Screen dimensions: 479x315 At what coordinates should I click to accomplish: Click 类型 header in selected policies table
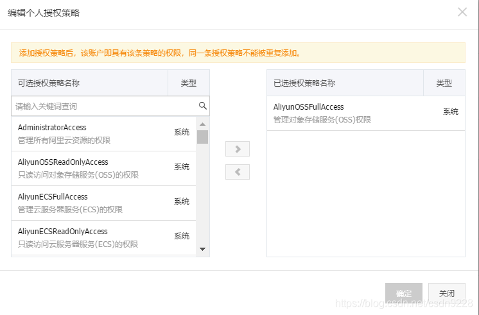444,83
